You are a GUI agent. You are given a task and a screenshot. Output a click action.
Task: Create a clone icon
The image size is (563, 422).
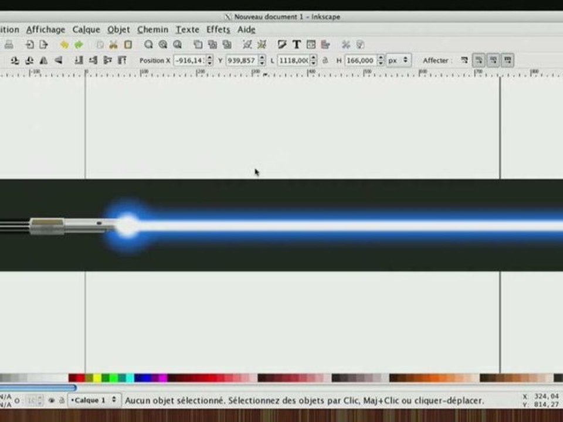pos(212,45)
